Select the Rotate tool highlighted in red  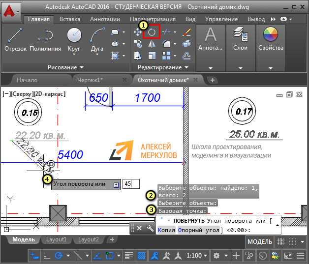152,31
